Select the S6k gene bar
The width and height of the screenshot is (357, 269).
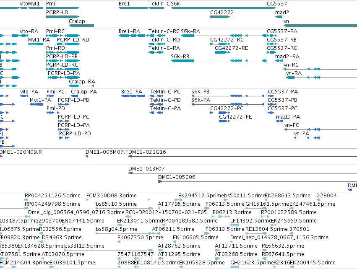[x=223, y=8]
